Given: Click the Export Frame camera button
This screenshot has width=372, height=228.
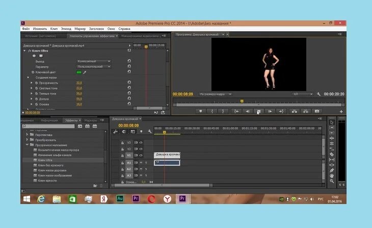Looking at the screenshot, I should 317,111.
